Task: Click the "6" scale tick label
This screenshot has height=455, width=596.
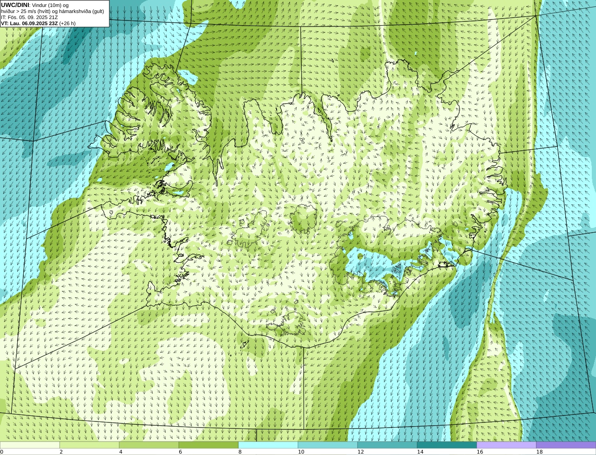Action: (x=180, y=452)
